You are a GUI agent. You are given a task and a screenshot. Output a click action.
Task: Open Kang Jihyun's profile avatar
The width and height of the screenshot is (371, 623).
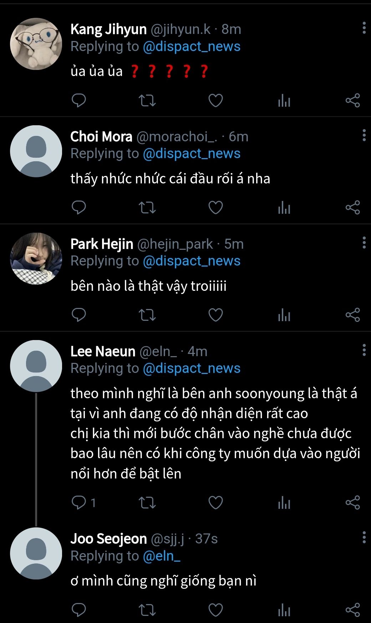36,44
